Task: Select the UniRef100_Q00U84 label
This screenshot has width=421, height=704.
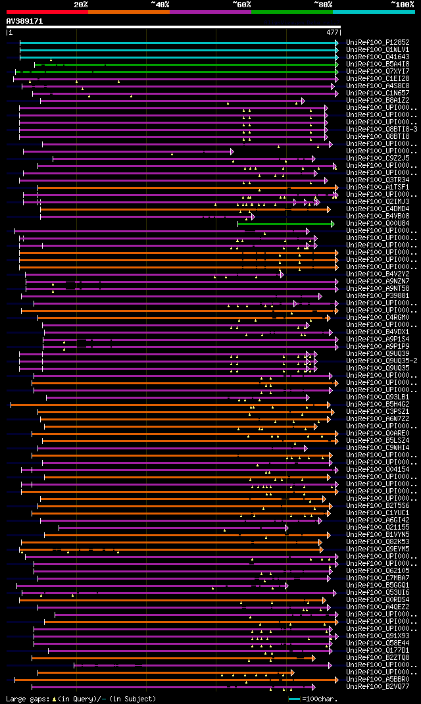Action: pos(378,223)
